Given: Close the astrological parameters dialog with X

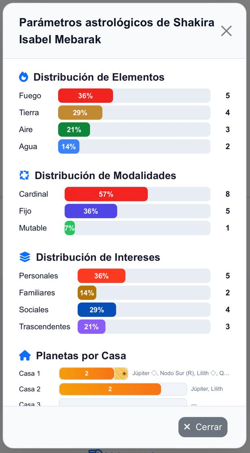Looking at the screenshot, I should (226, 31).
